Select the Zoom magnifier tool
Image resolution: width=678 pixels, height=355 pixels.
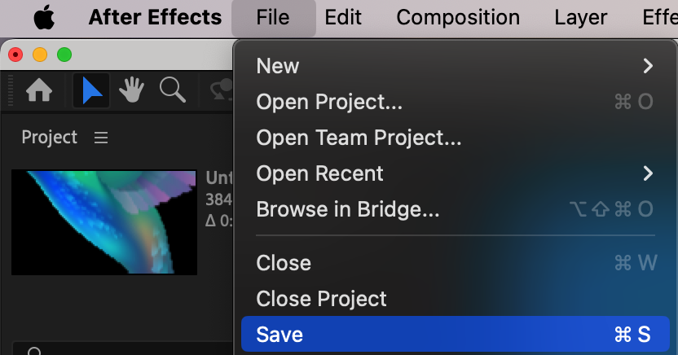coord(172,90)
